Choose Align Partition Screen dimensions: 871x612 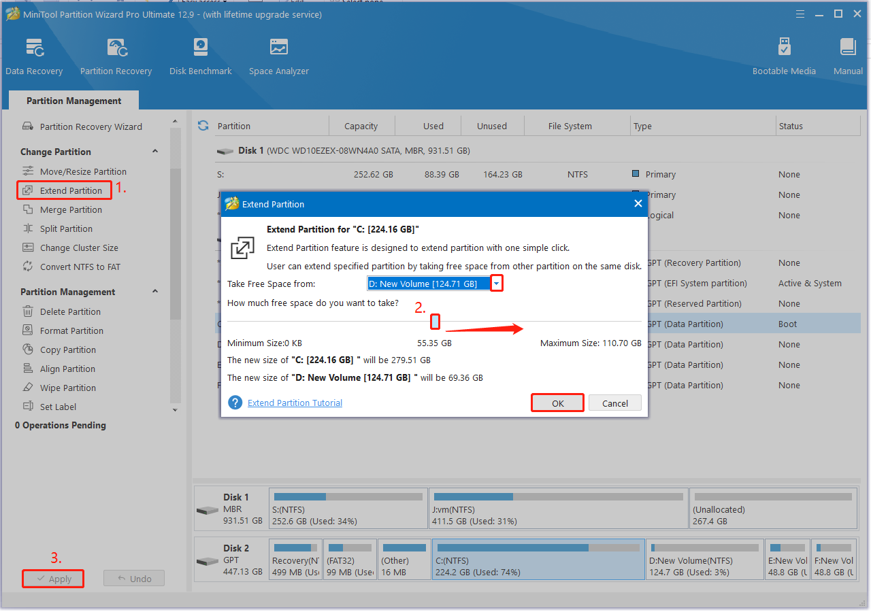59,369
